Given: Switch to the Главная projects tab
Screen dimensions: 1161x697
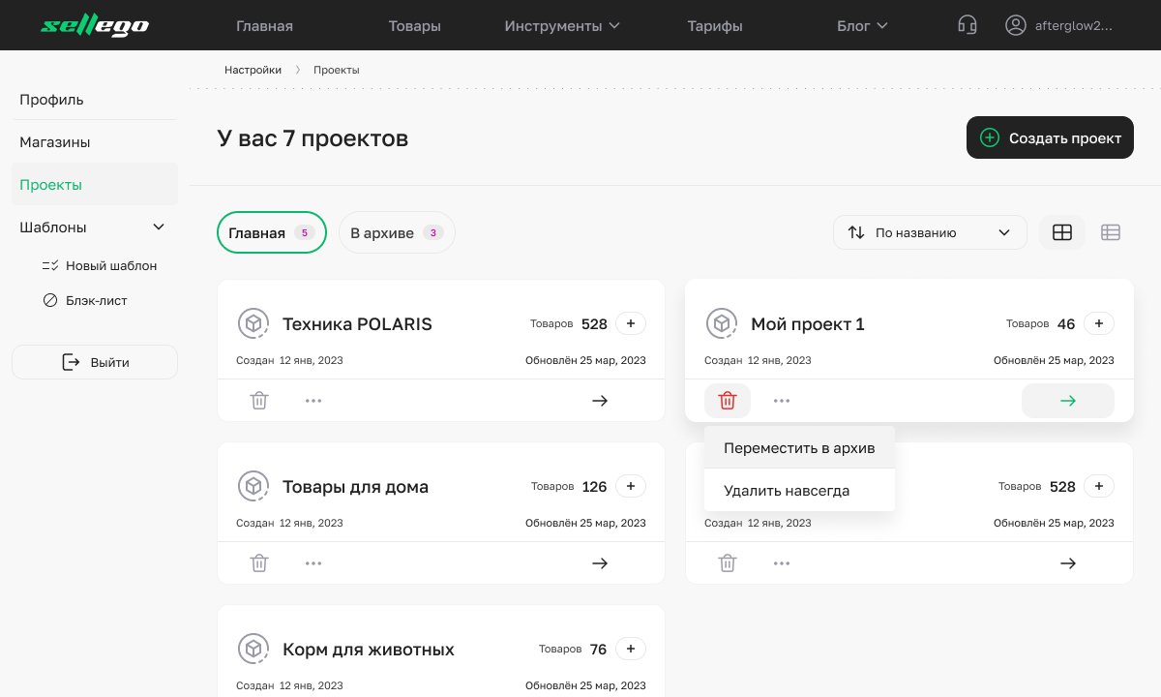Looking at the screenshot, I should [x=272, y=232].
